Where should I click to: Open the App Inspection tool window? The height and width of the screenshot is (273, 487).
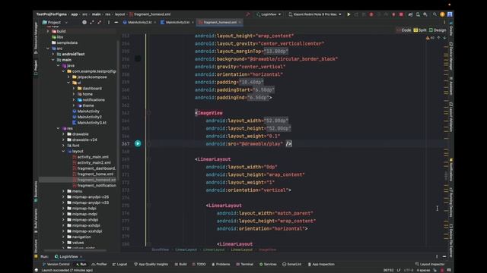point(321,265)
